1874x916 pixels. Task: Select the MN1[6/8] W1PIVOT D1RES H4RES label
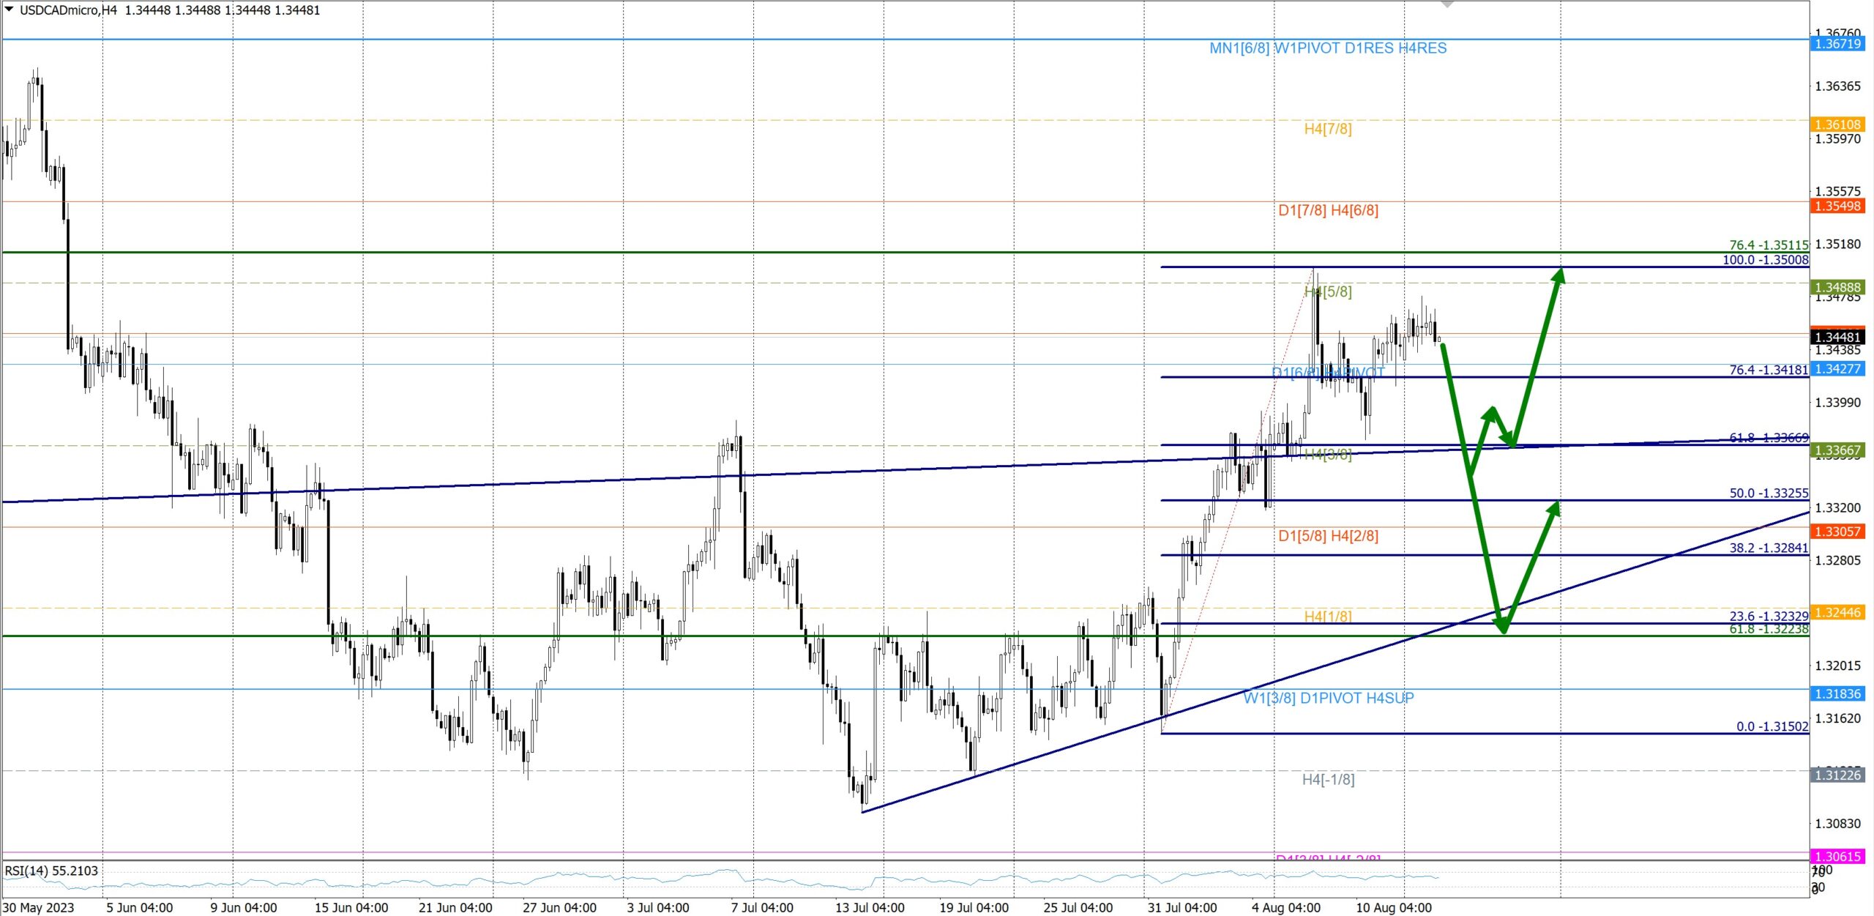click(1327, 48)
